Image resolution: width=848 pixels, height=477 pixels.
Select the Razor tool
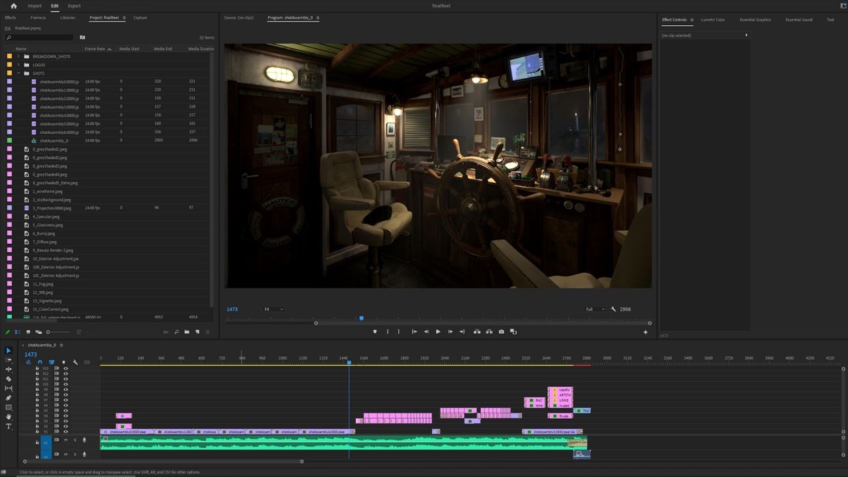tap(9, 379)
